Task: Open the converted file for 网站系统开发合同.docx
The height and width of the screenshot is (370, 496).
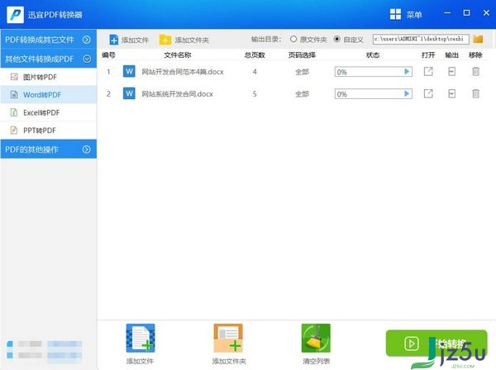Action: point(428,93)
